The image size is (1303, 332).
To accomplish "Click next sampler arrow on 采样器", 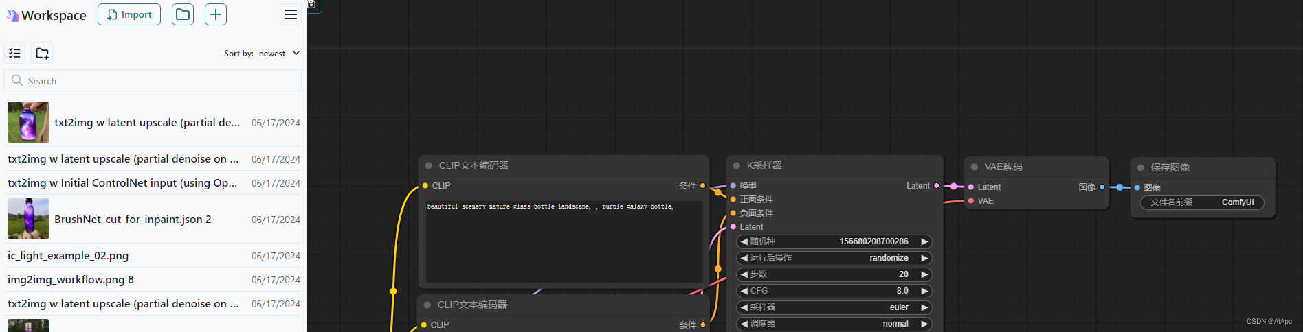I will (x=924, y=307).
